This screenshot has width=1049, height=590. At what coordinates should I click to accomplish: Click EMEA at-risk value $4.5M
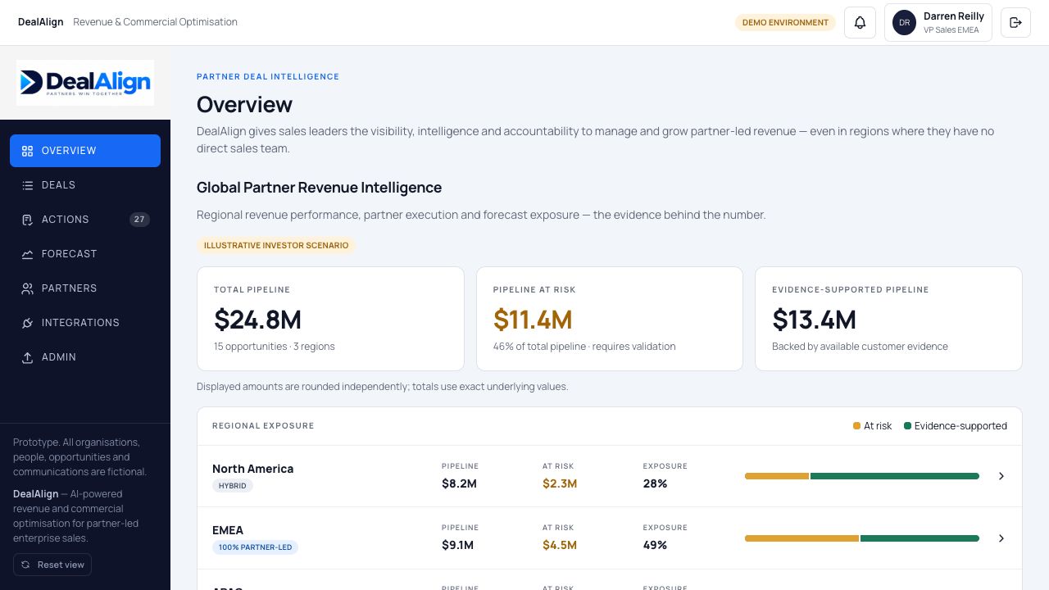point(560,545)
